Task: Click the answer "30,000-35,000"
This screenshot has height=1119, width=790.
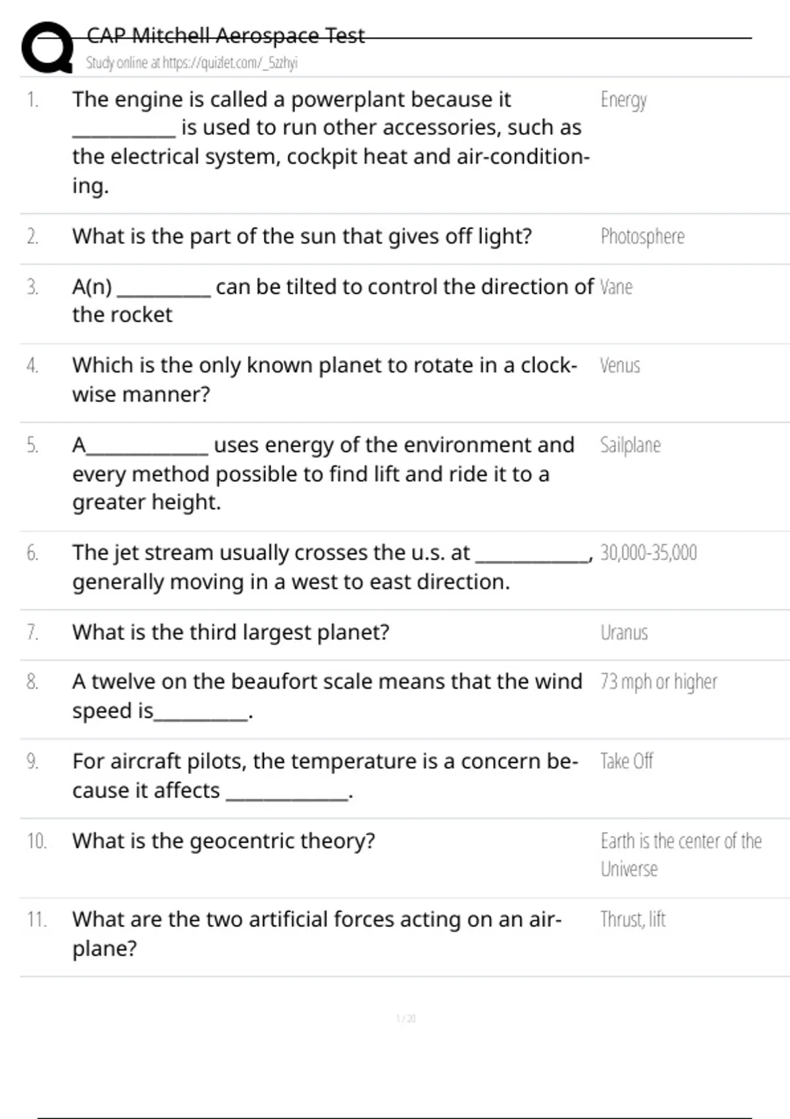Action: (648, 553)
